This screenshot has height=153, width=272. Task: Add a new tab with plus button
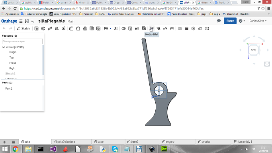tap(4, 142)
